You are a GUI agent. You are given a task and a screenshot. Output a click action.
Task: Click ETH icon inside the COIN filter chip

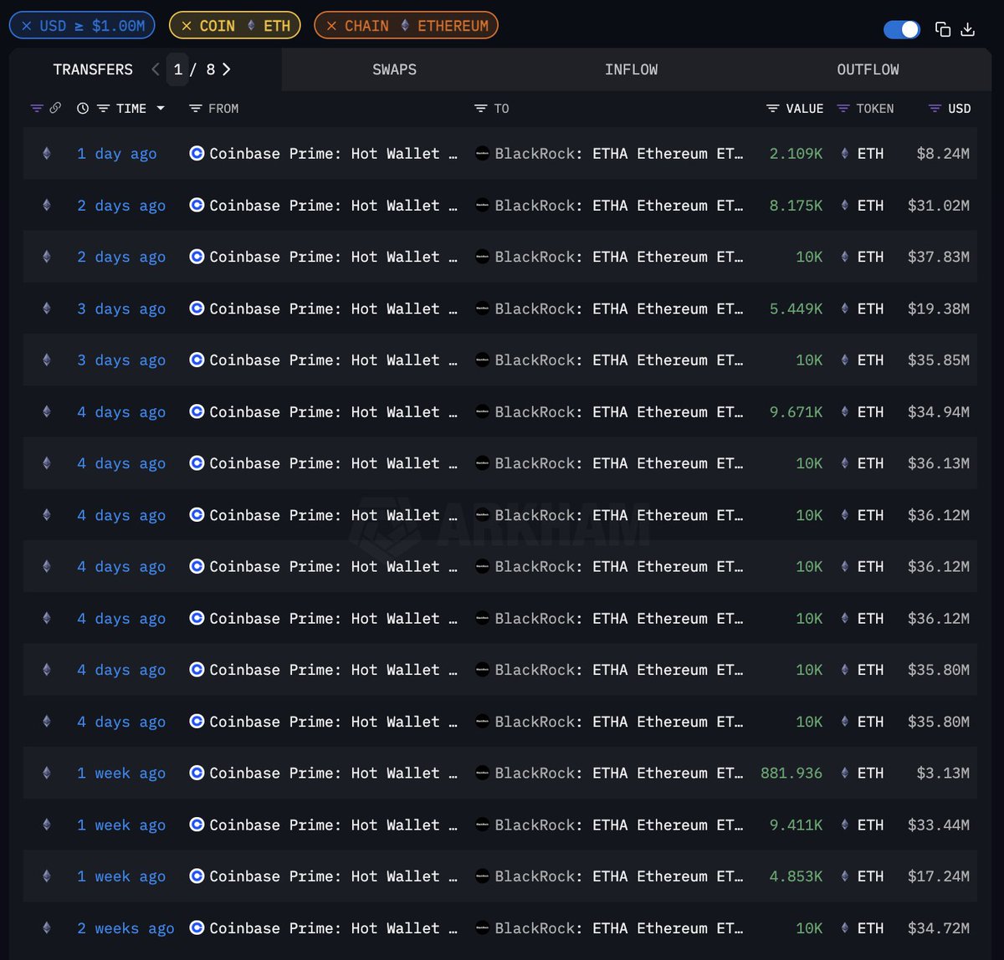coord(250,26)
